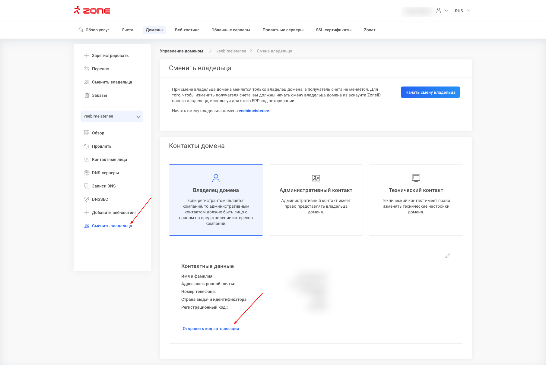546x365 pixels.
Task: Click the refresh icon beside Продлить
Action: 87,146
